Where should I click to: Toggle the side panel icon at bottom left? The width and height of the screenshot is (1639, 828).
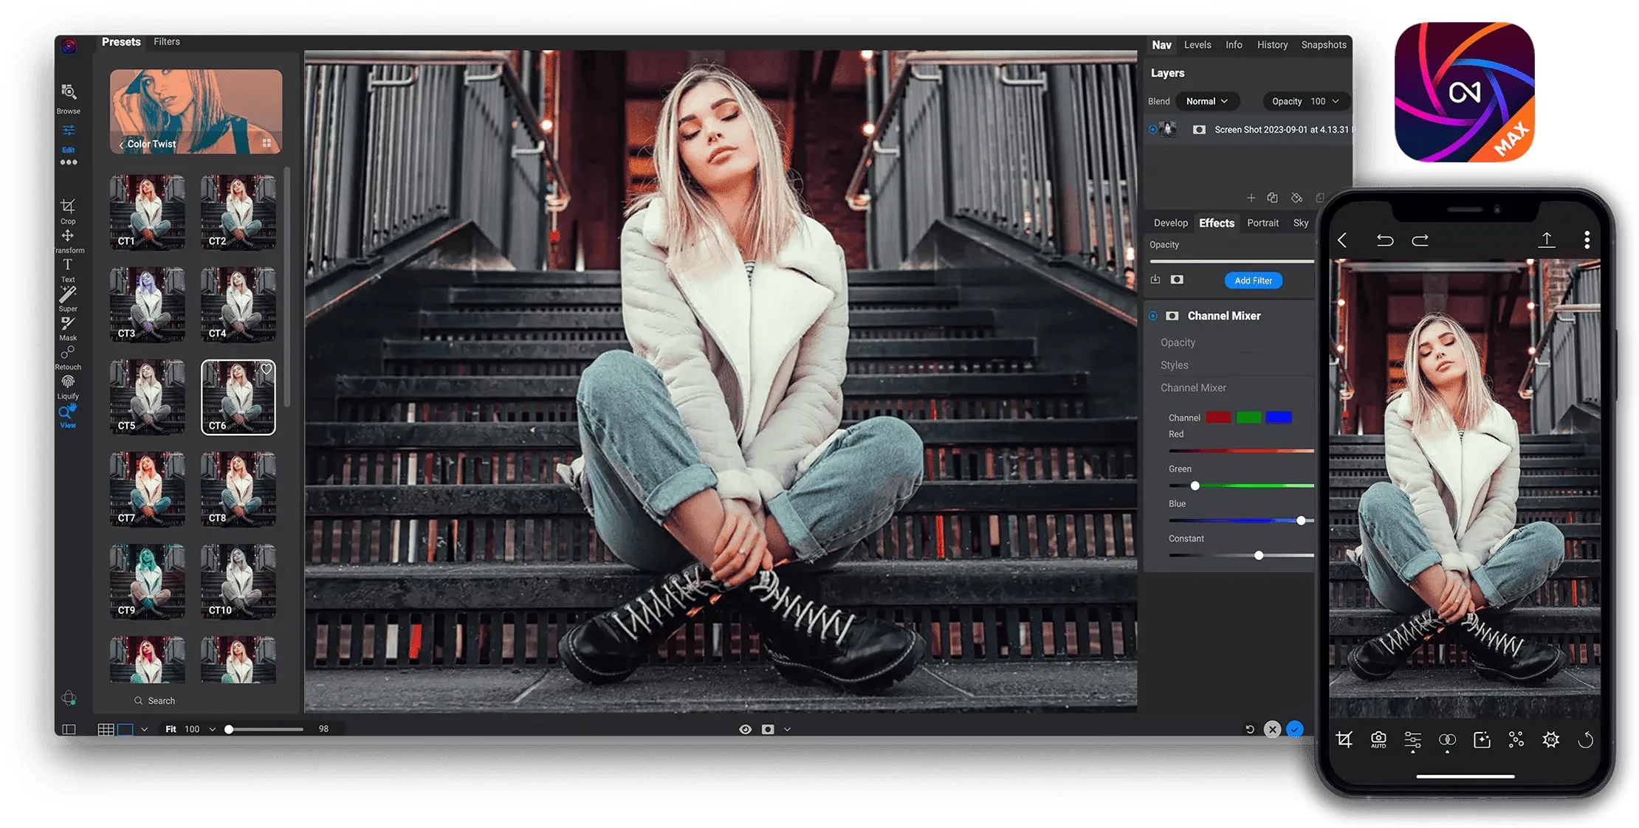pyautogui.click(x=69, y=729)
